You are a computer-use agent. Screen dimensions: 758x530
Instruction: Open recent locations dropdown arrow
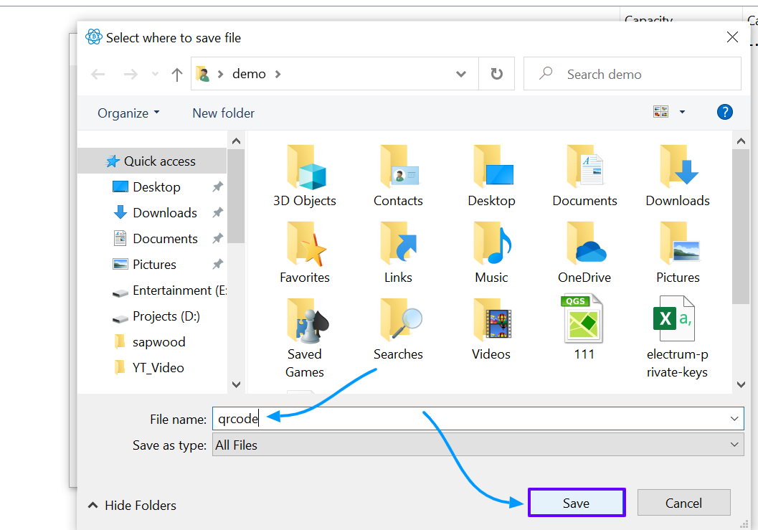click(155, 75)
